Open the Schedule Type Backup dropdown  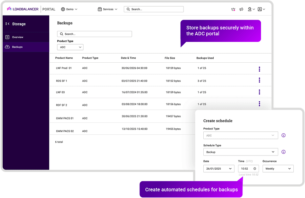[241, 152]
